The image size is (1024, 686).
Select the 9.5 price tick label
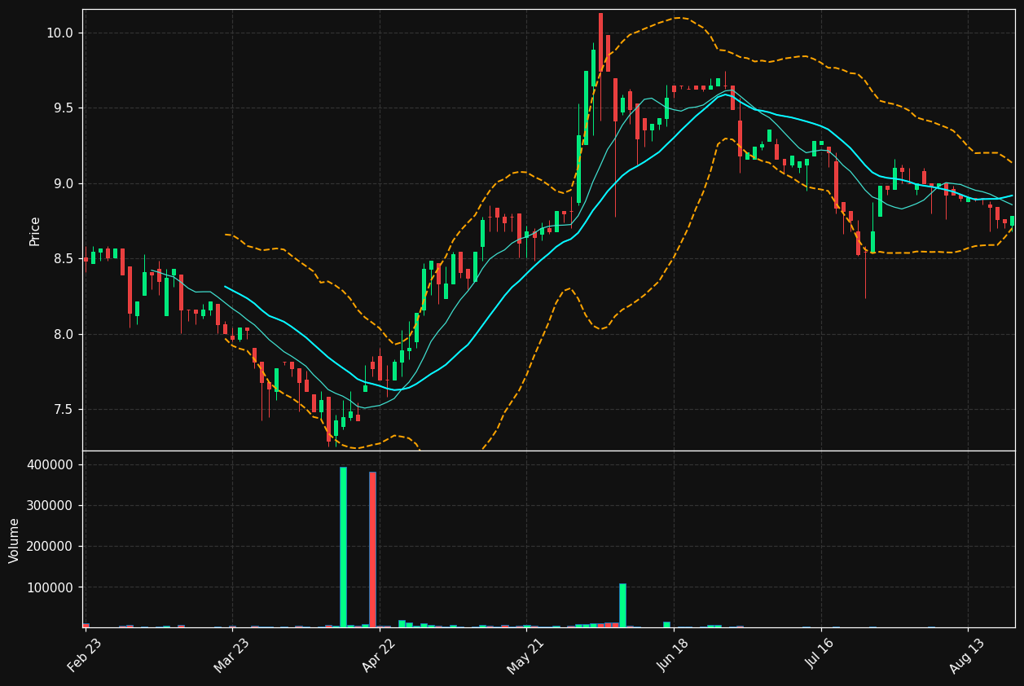point(64,108)
